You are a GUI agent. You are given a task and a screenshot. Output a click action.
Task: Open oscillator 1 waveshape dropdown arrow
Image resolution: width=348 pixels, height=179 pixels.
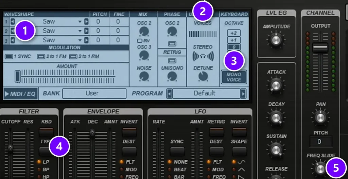point(80,22)
